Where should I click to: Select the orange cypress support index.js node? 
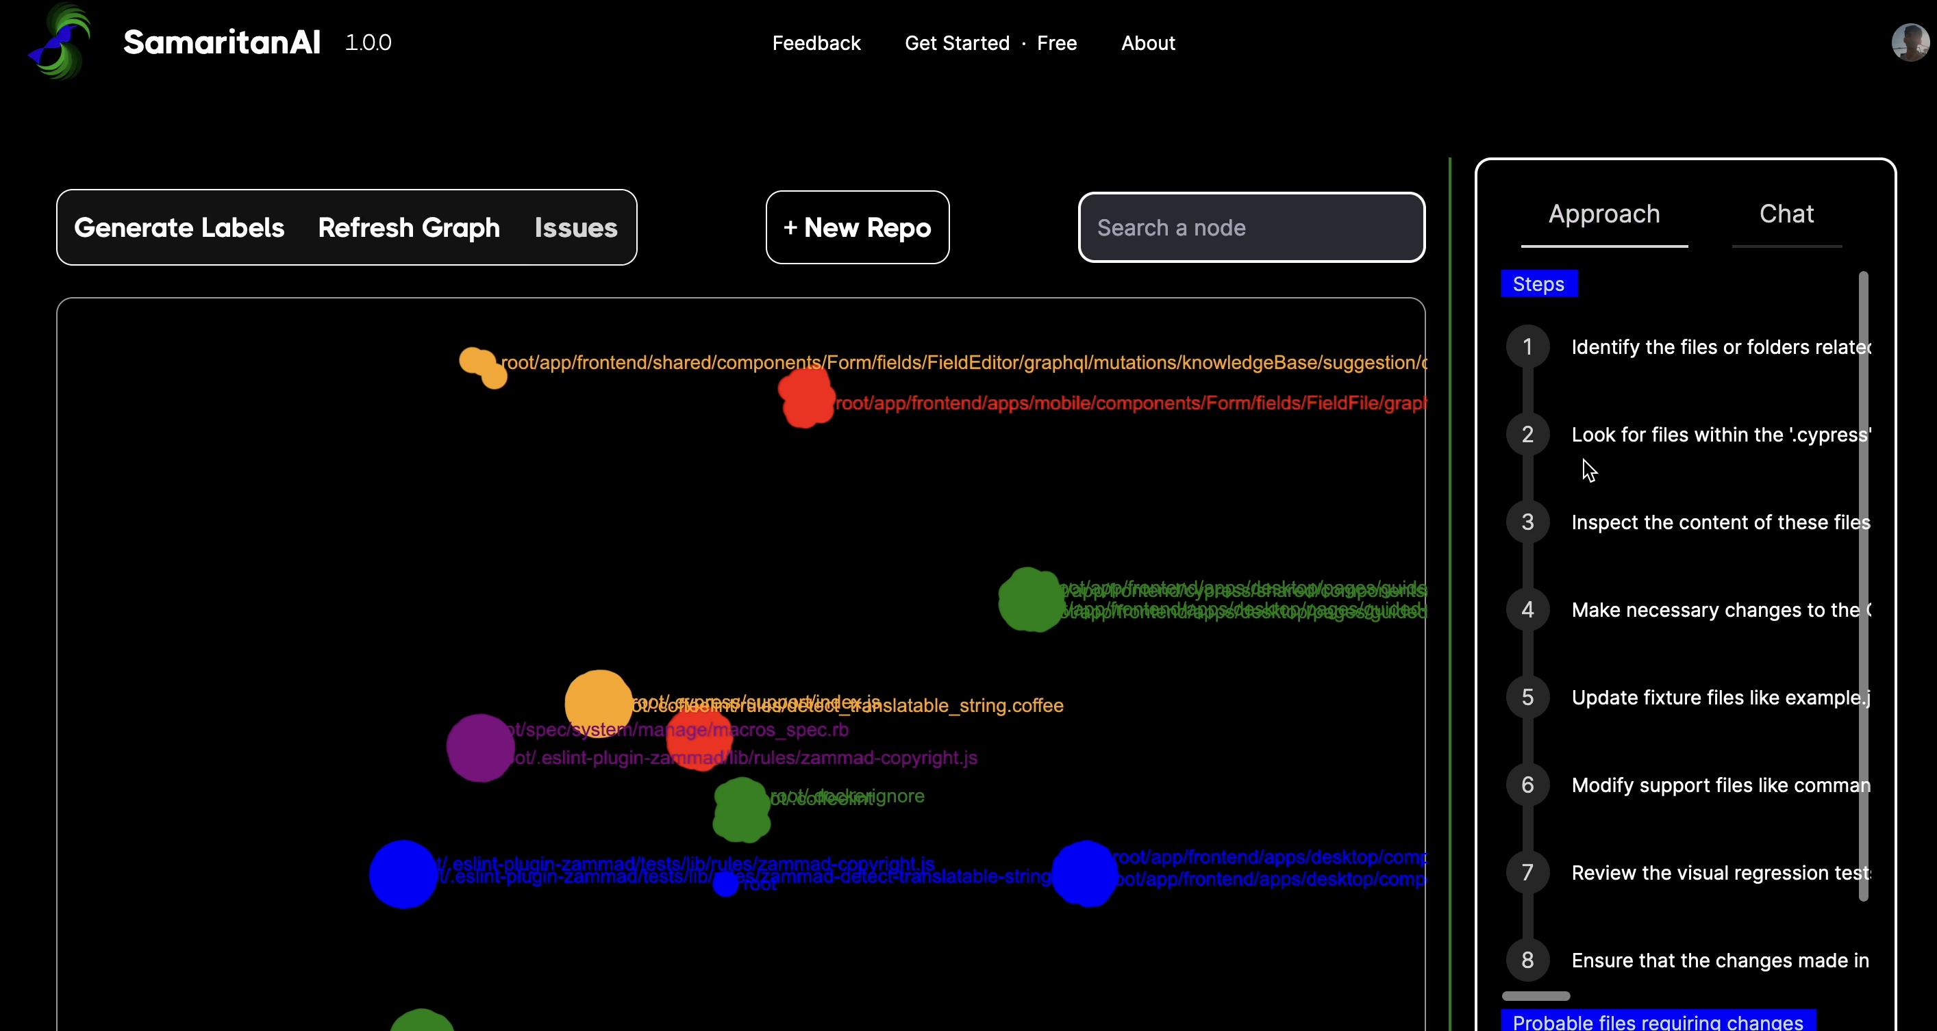(598, 703)
